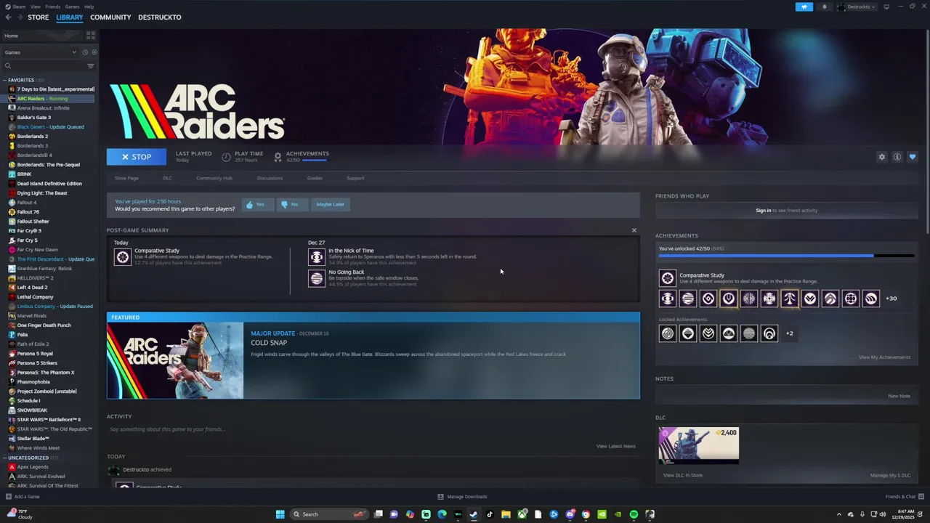Viewport: 930px width, 523px height.
Task: Click the library search input field
Action: coord(47,66)
